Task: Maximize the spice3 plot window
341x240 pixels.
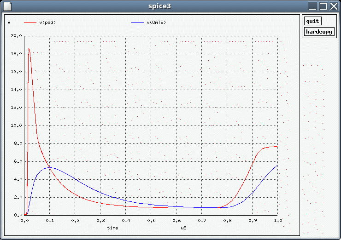Action: click(323, 6)
